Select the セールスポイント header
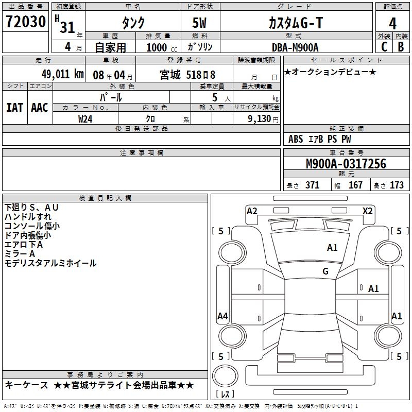The width and height of the screenshot is (412, 412). (x=346, y=60)
